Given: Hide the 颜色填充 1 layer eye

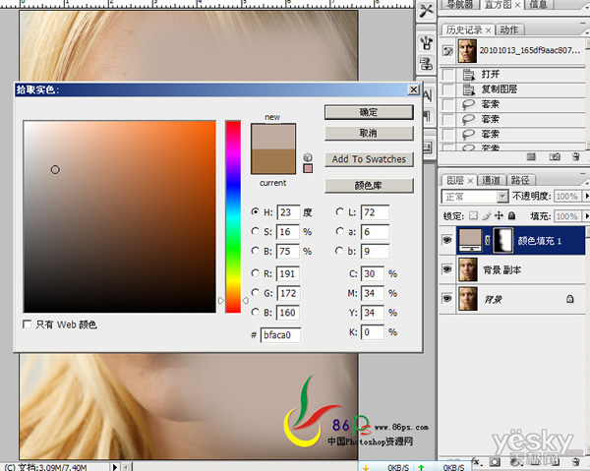Looking at the screenshot, I should pos(447,240).
